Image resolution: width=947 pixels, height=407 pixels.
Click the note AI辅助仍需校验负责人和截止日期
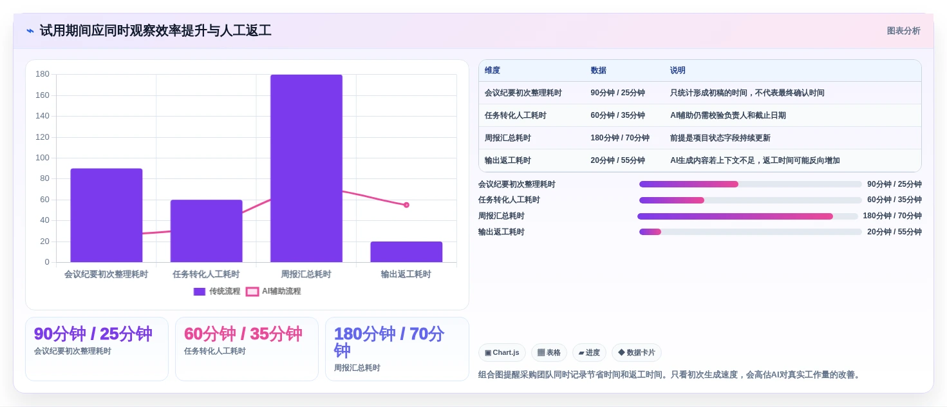pos(728,116)
